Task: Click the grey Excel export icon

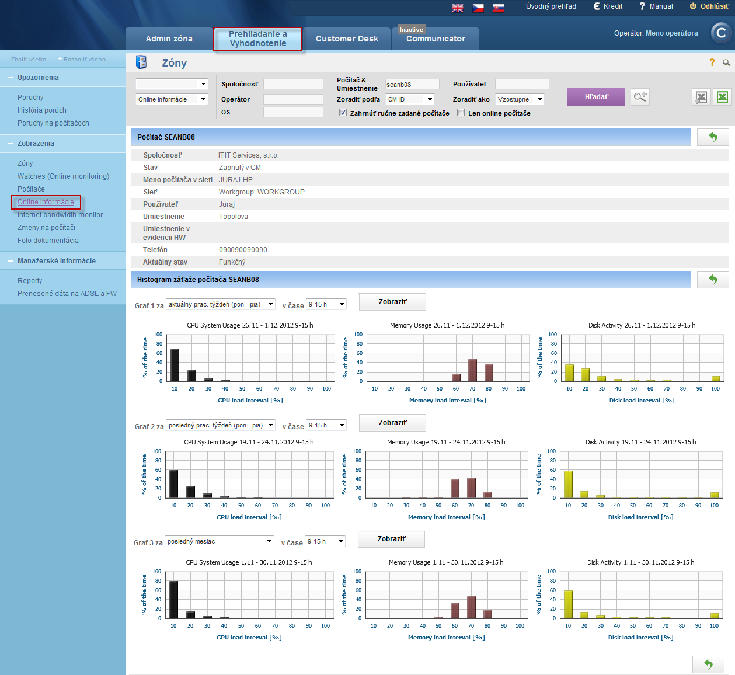Action: click(701, 97)
